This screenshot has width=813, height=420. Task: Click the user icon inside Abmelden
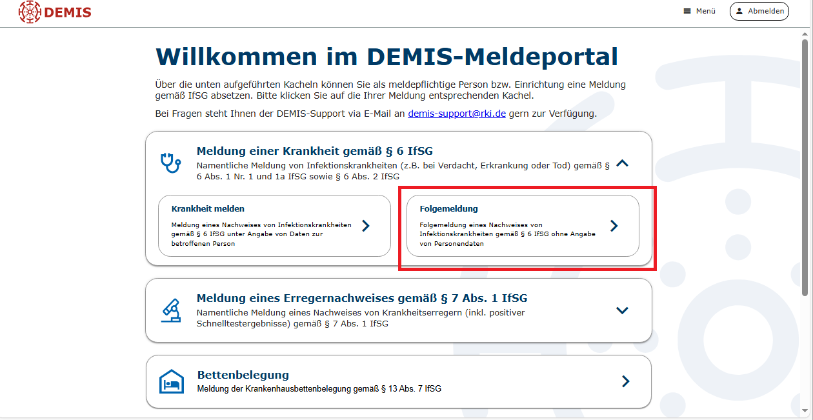[x=739, y=11]
